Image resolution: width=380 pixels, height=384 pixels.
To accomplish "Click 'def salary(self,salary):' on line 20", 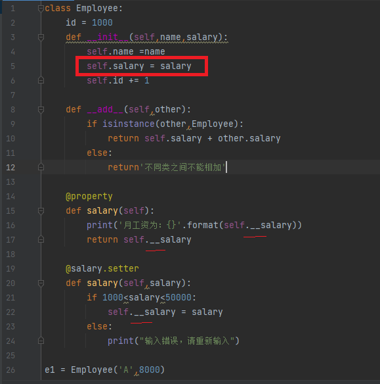I will 128,283.
